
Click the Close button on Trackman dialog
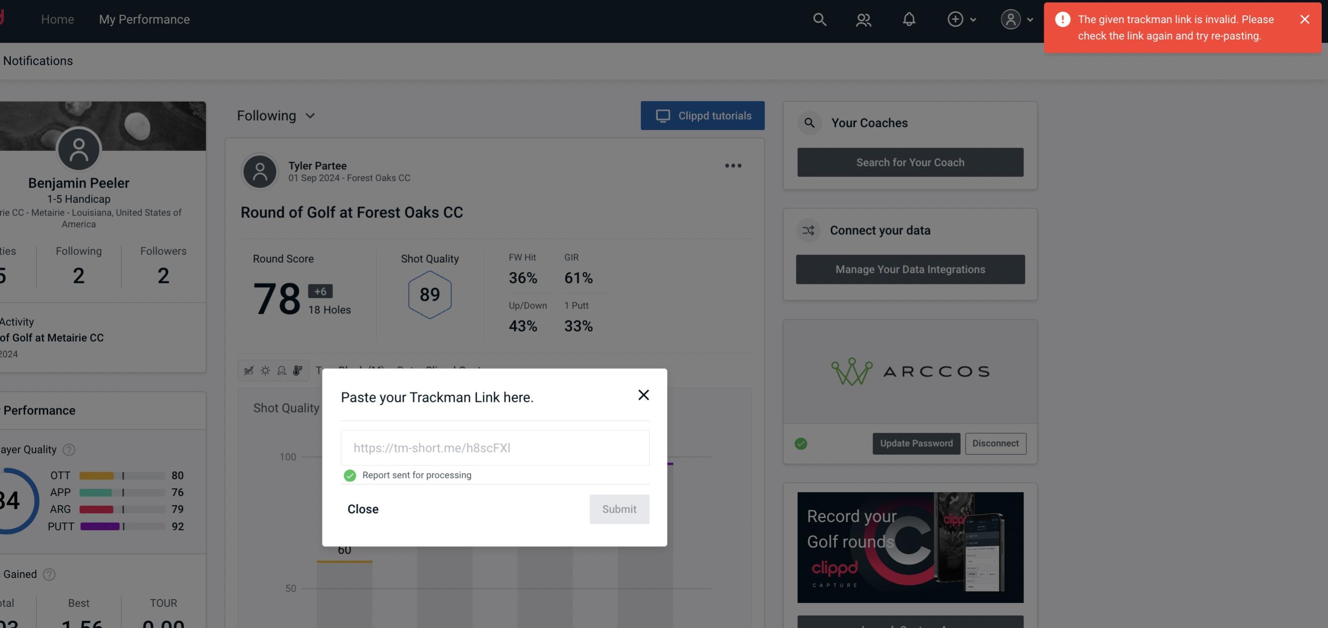tap(362, 508)
